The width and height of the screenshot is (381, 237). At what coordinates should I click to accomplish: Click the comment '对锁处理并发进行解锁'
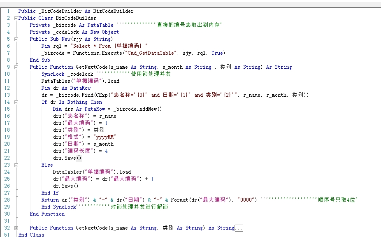[x=139, y=207]
